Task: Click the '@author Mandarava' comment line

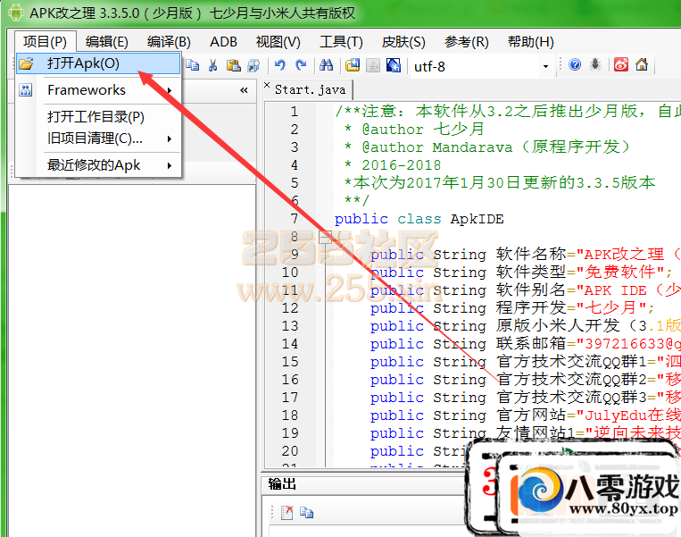Action: (x=486, y=147)
